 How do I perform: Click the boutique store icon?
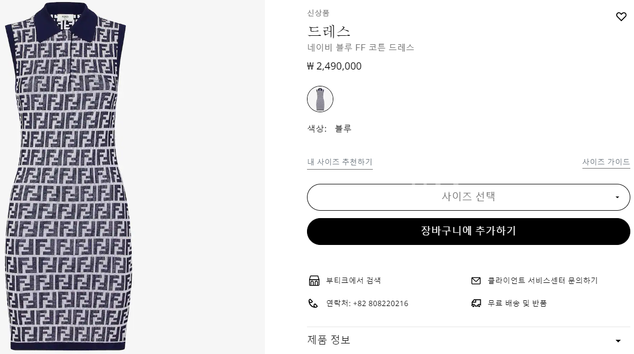(314, 280)
